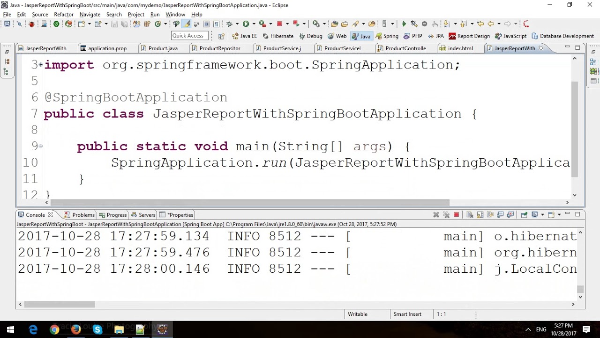Open the Problems view tab

tap(80, 215)
